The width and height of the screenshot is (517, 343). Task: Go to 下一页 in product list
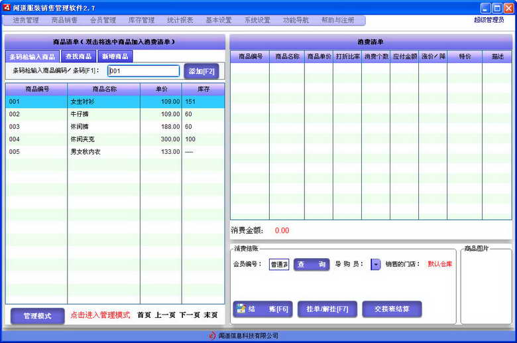190,316
